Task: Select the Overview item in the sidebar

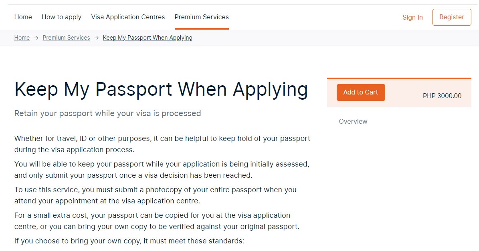Action: click(x=353, y=121)
